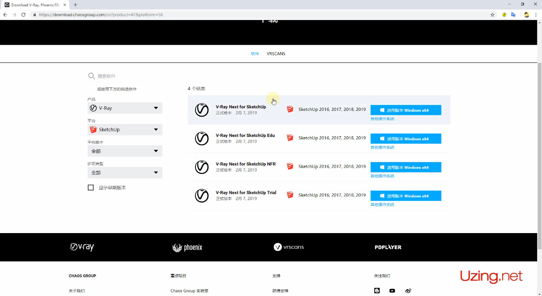The width and height of the screenshot is (542, 296).
Task: Click V-Ray logo of SketchUp Edu row
Action: pos(201,138)
